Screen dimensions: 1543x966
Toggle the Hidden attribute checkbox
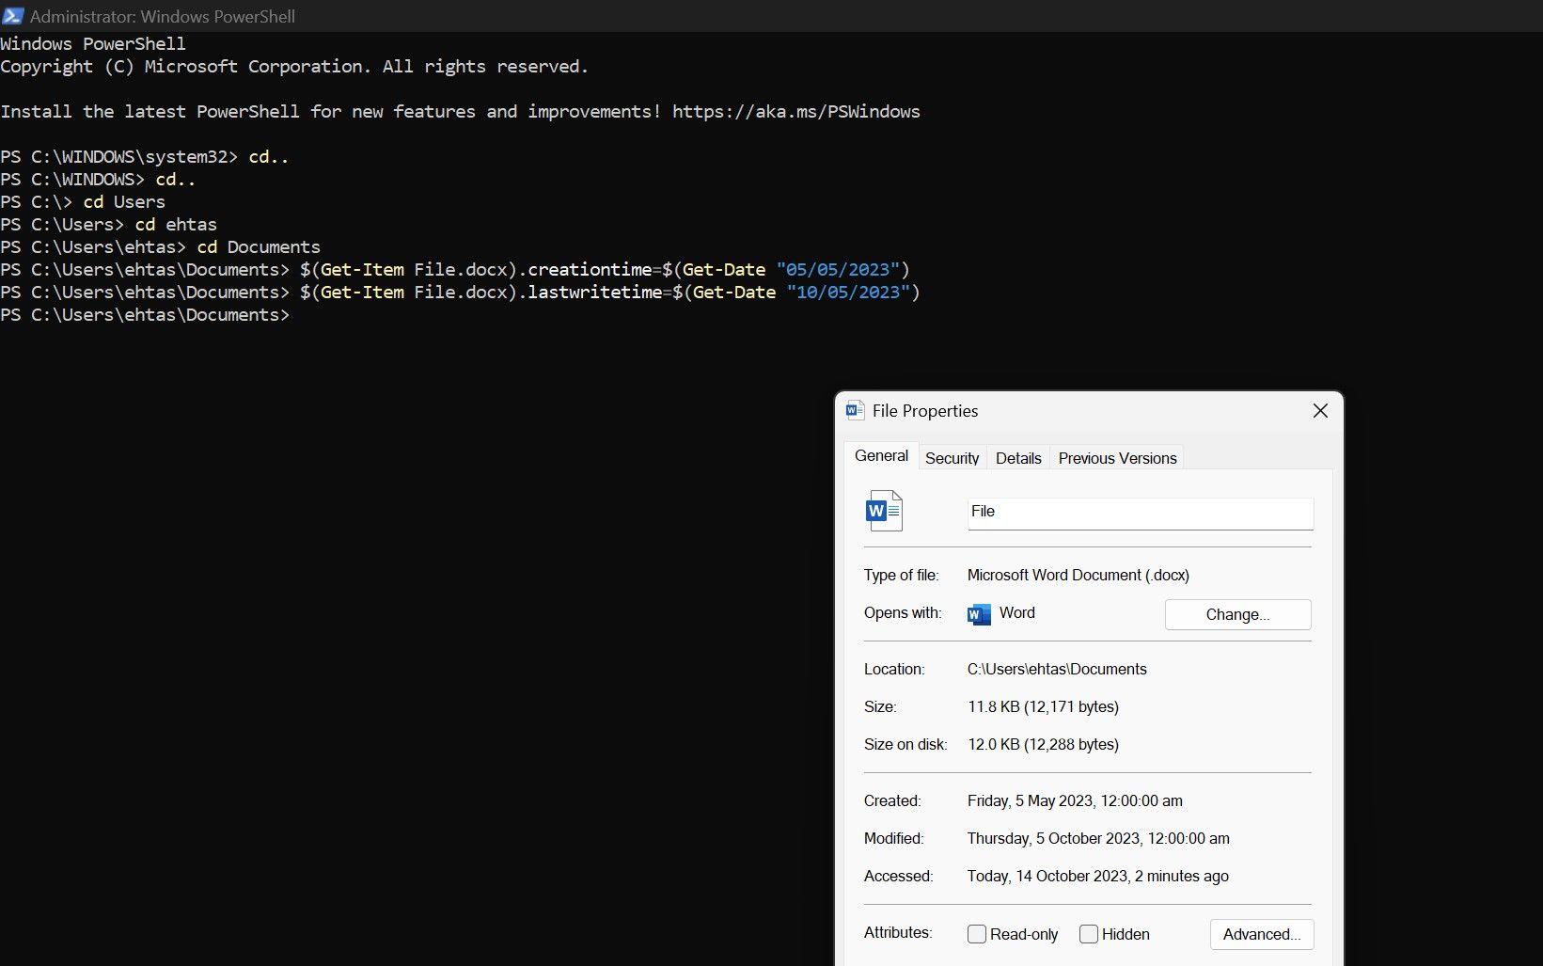point(1089,934)
